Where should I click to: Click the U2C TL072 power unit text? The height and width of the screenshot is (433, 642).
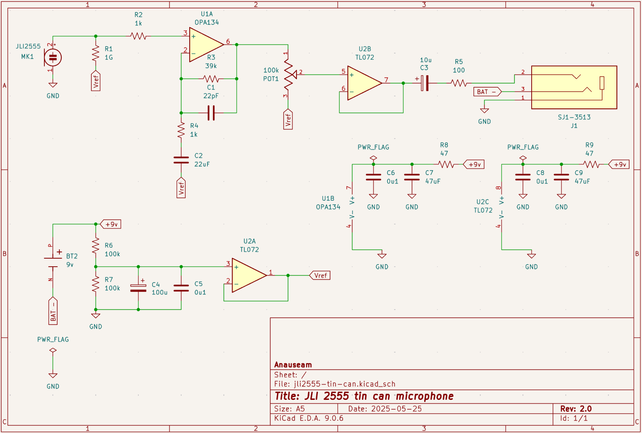[483, 206]
